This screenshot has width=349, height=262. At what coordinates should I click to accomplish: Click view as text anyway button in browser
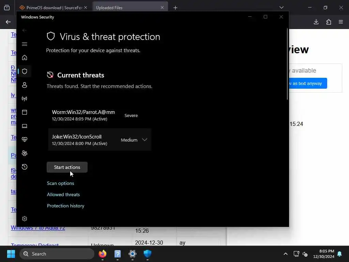click(x=308, y=83)
